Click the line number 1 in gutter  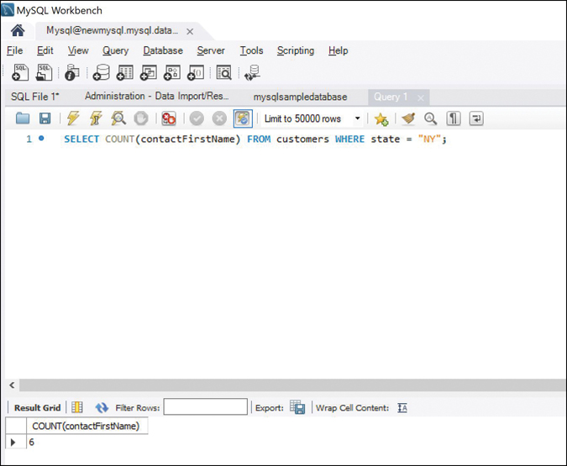29,139
